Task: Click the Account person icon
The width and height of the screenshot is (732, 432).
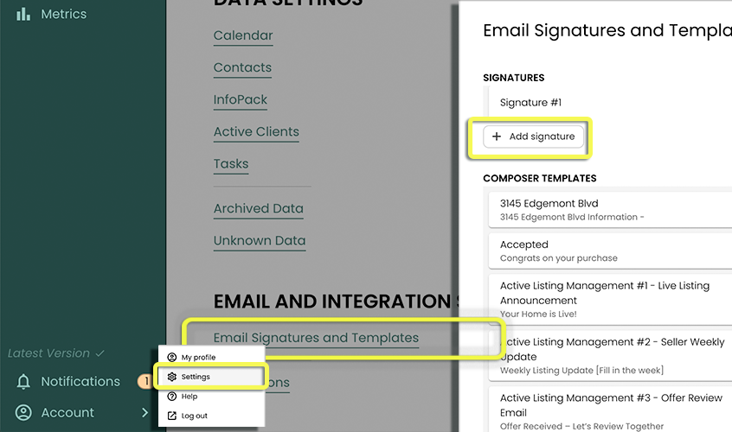Action: [x=23, y=413]
